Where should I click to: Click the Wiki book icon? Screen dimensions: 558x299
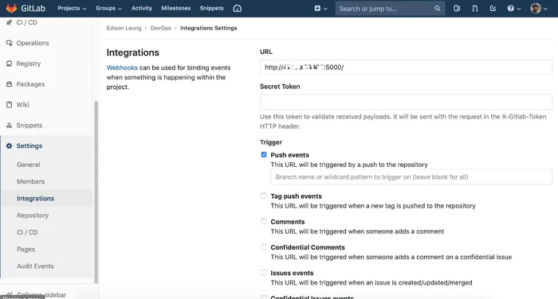click(9, 105)
